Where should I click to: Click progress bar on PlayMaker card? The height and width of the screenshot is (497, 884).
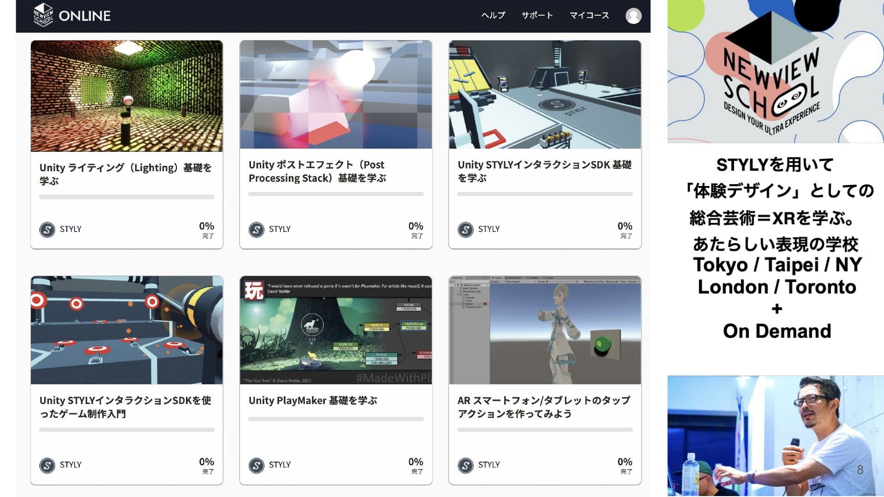[x=336, y=419]
